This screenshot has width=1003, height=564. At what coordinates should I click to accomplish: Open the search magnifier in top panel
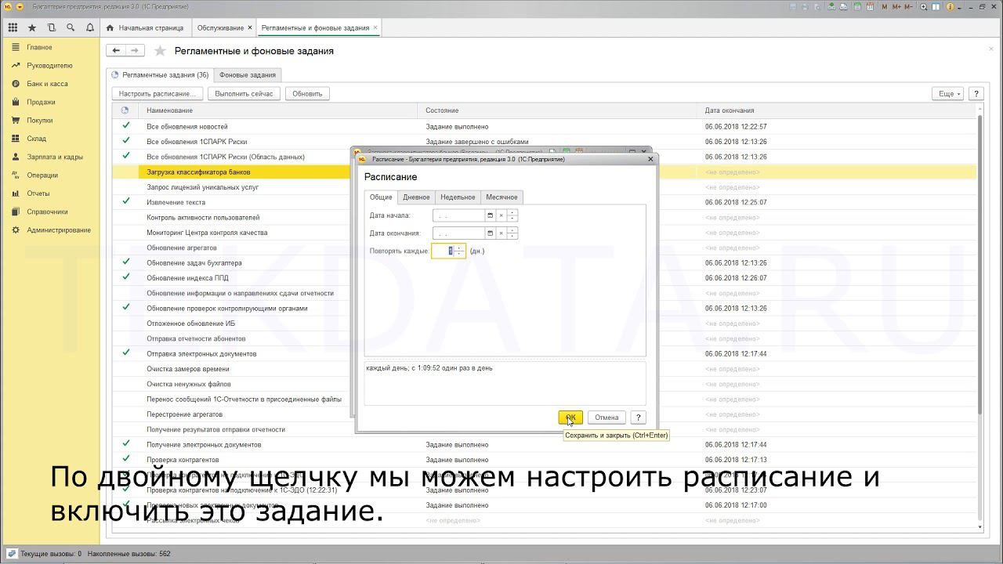point(71,27)
